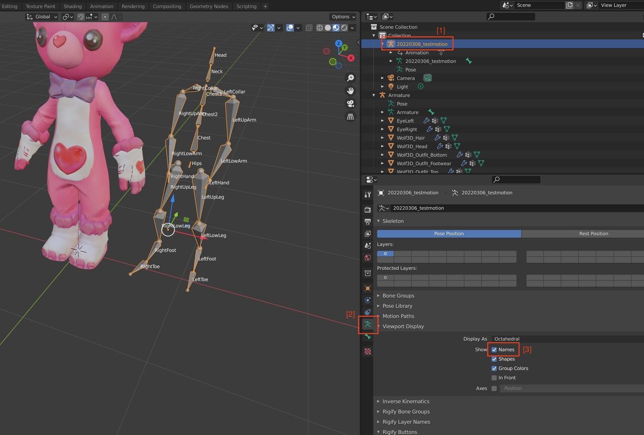Screen dimensions: 644x435
Task: Click the zoom magnifier in the viewport sidebar
Action: coord(350,78)
